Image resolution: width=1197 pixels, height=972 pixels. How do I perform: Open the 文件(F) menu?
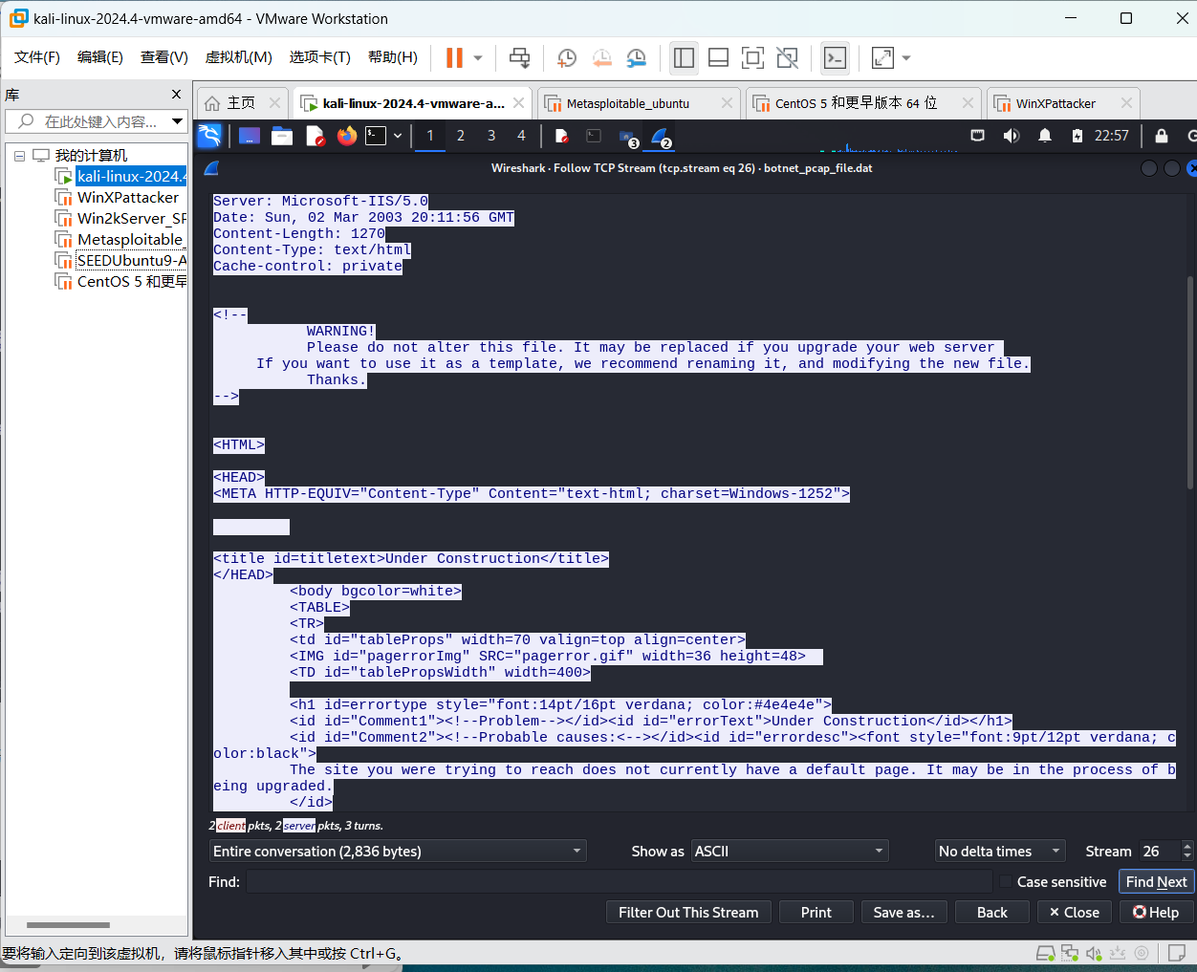(37, 57)
